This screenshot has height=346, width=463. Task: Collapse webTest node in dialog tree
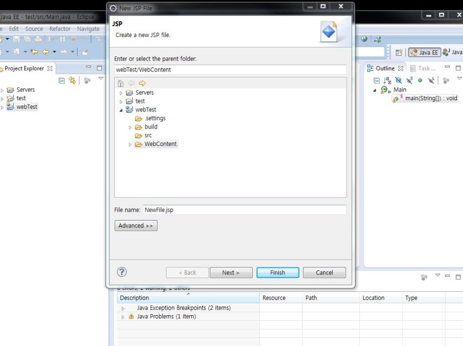[x=121, y=110]
